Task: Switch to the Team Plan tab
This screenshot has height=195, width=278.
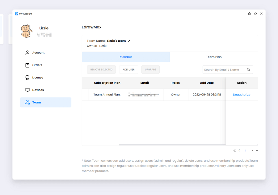Action: click(x=214, y=57)
